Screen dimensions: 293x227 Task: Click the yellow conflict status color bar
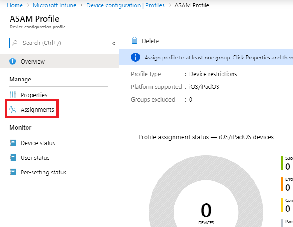click(x=282, y=205)
